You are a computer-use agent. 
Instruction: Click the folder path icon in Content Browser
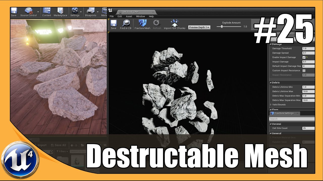(x=83, y=145)
